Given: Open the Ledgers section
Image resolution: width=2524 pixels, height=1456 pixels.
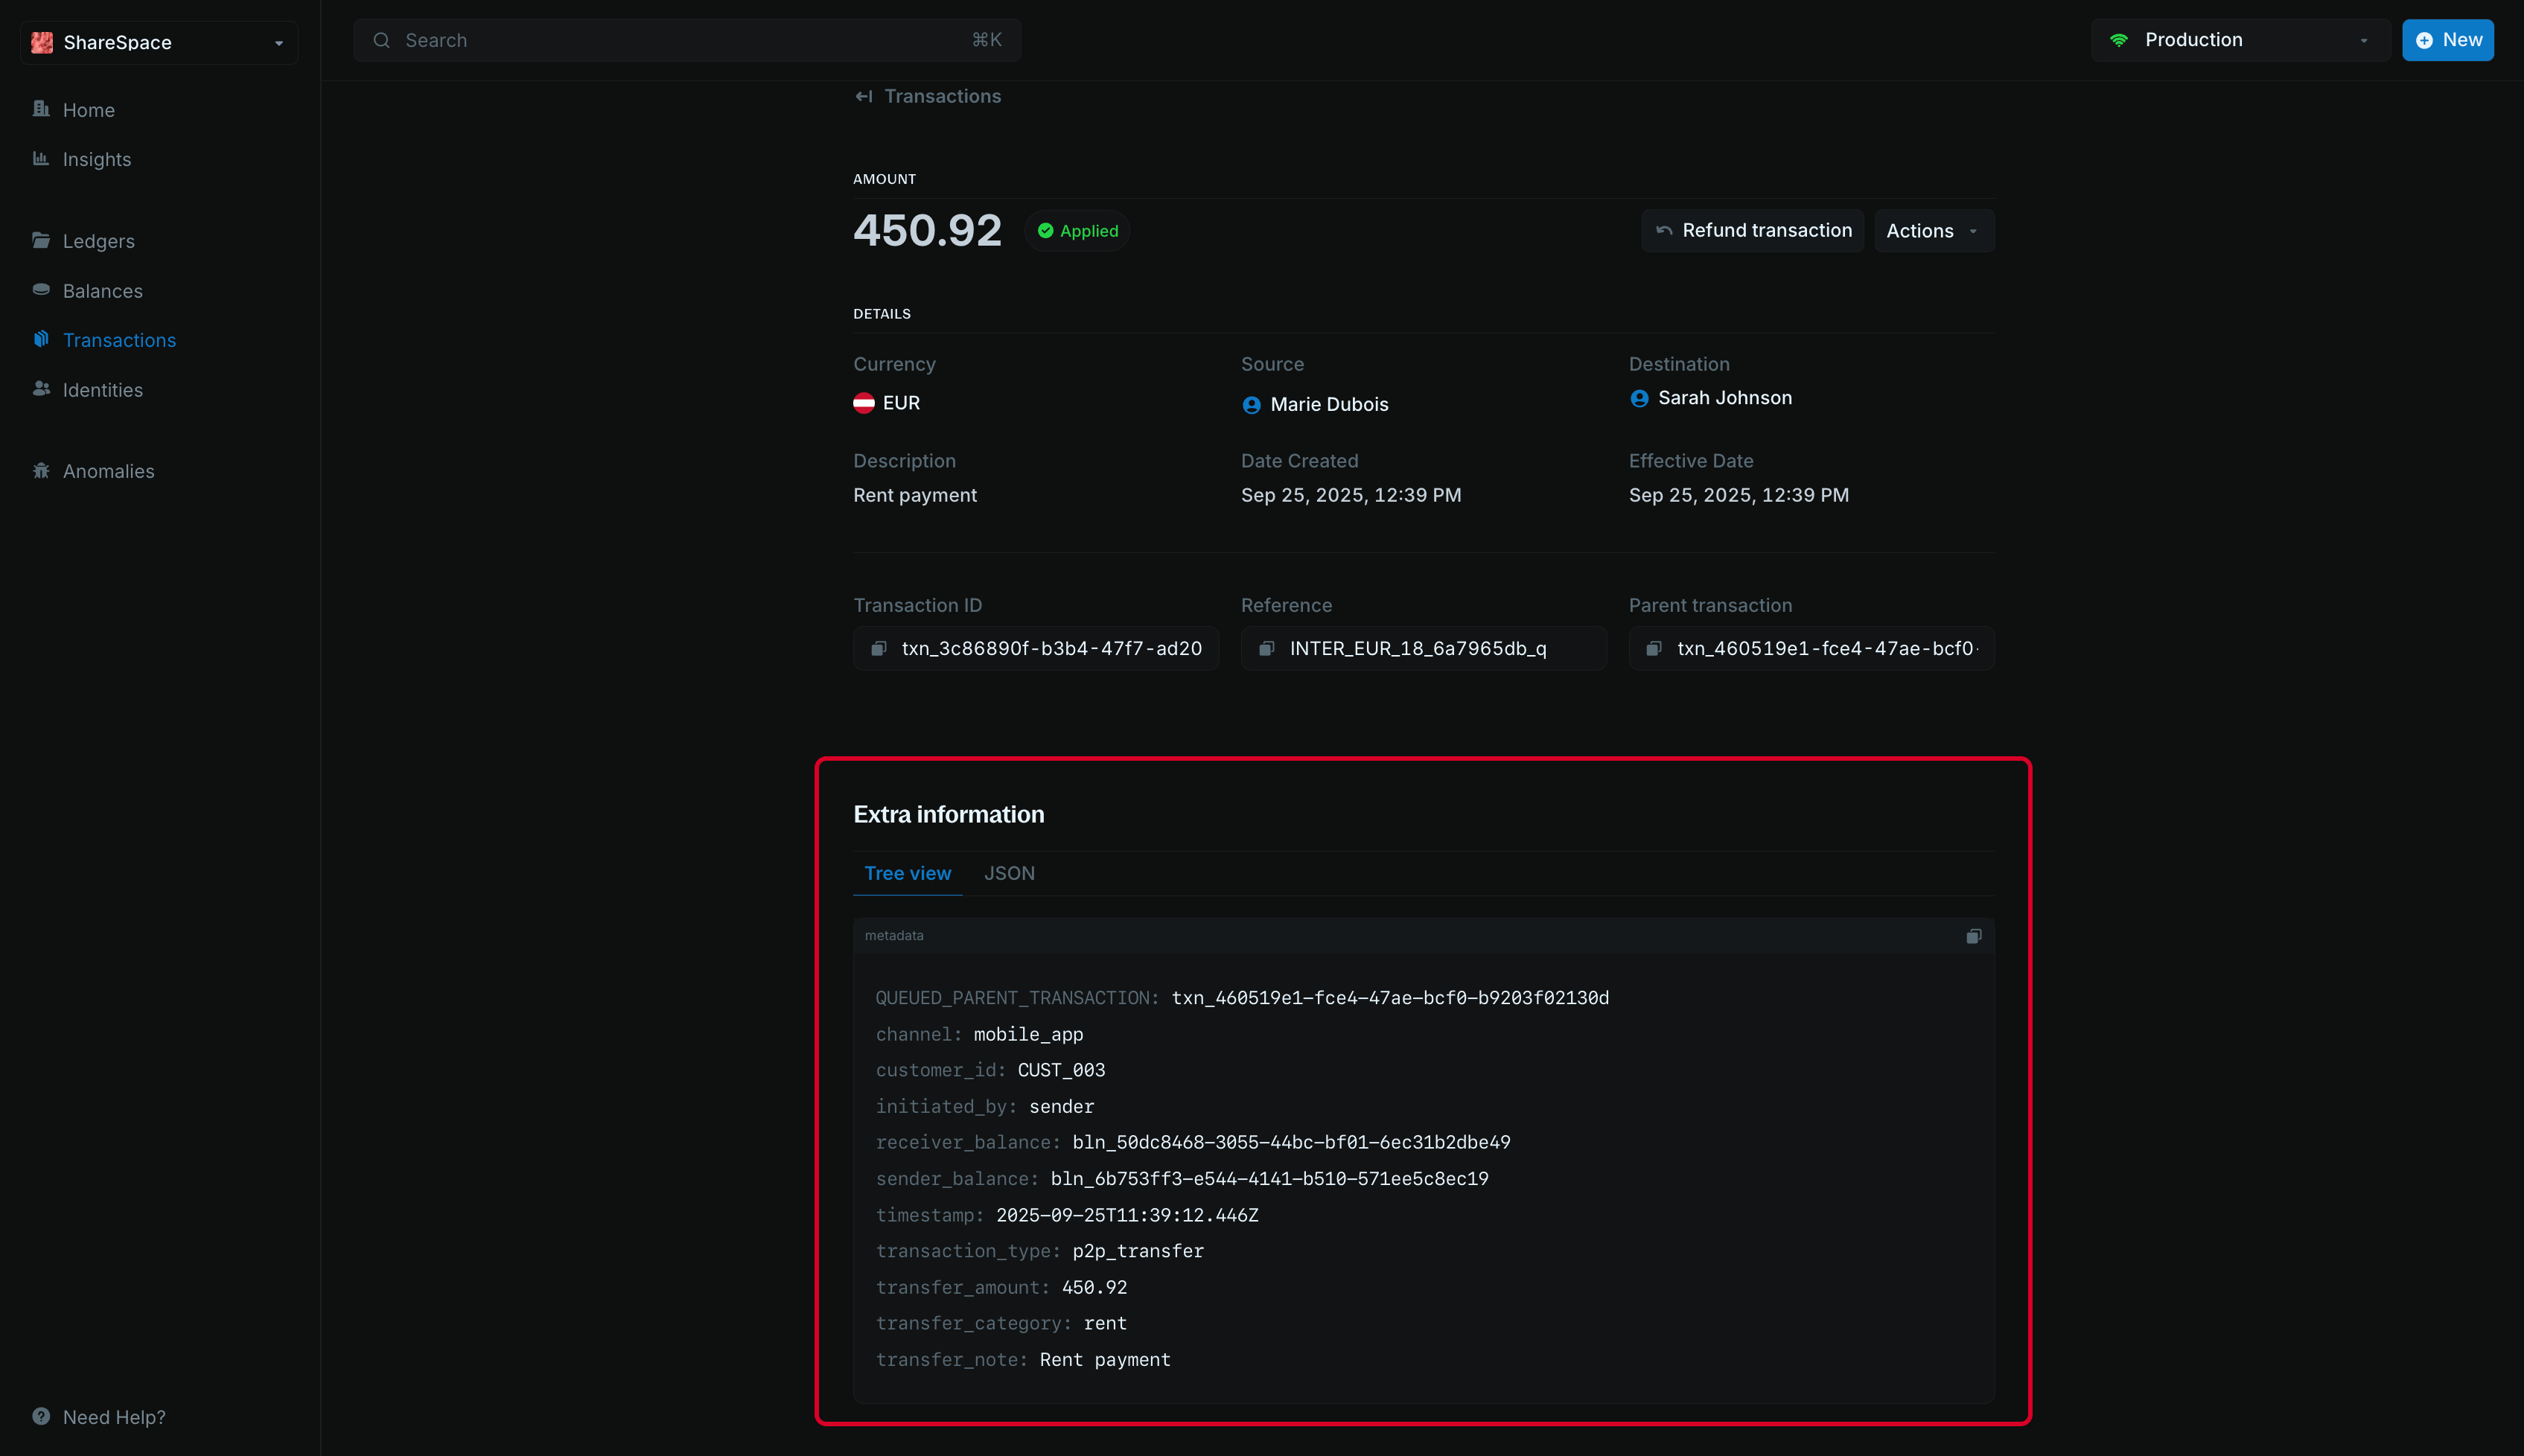Looking at the screenshot, I should 98,241.
